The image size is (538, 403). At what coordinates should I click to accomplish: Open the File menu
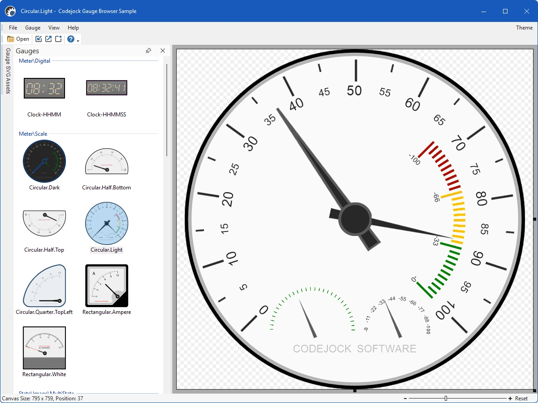click(13, 28)
